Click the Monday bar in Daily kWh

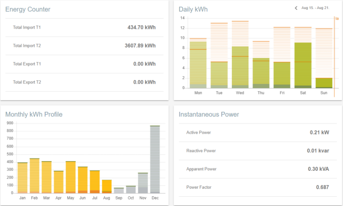(x=198, y=65)
